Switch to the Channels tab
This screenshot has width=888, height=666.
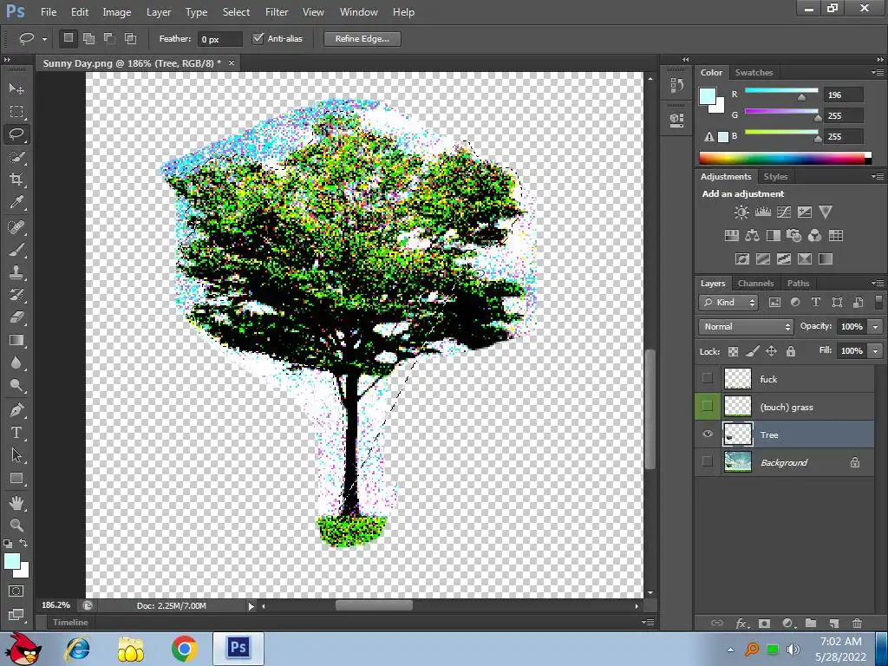(x=755, y=284)
